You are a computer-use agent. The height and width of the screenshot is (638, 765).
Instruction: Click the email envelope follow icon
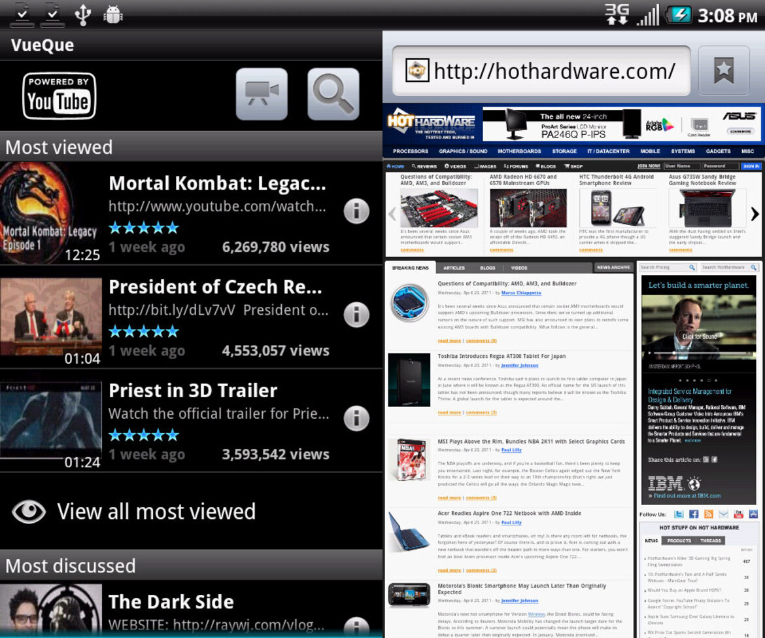[724, 514]
